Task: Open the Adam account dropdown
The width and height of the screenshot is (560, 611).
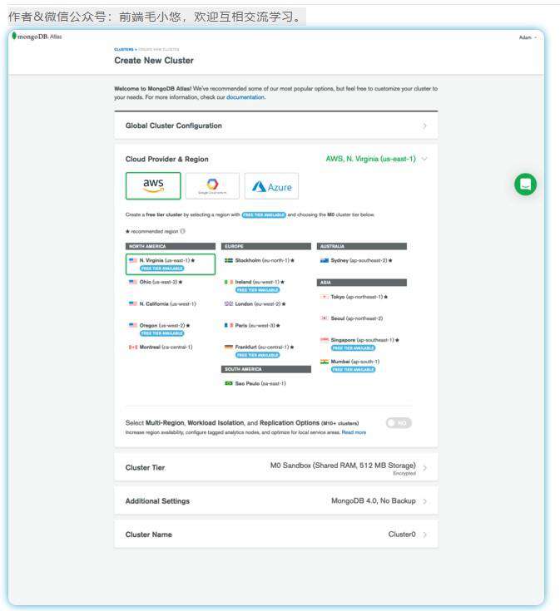Action: point(528,37)
